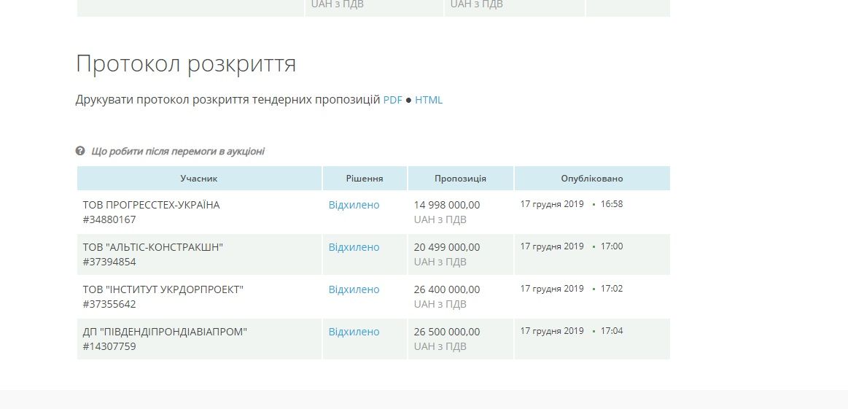848x409 pixels.
Task: Open 'Відхилено' decision for ТОВ ПРОГРЕССТЕХ-УКРАЇНА
Action: (354, 205)
